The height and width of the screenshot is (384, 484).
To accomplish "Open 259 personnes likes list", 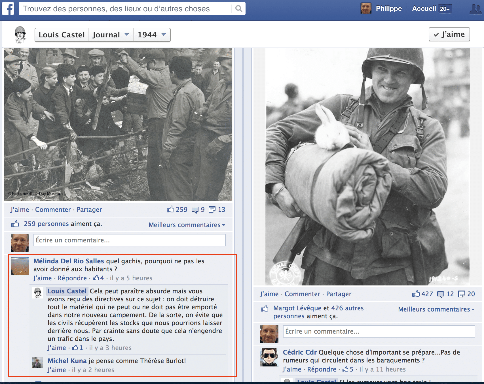I will click(47, 224).
